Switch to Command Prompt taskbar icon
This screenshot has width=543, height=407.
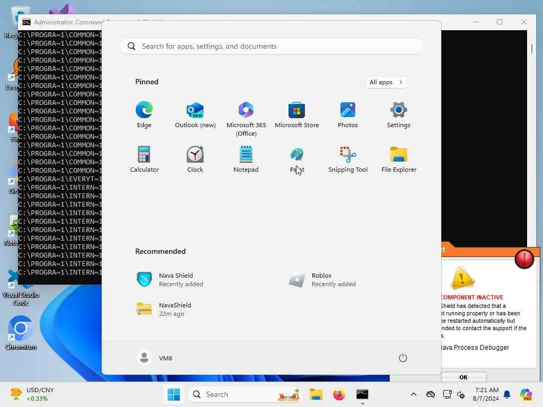point(362,394)
